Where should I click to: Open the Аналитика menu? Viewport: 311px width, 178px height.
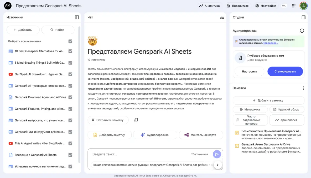209,6
